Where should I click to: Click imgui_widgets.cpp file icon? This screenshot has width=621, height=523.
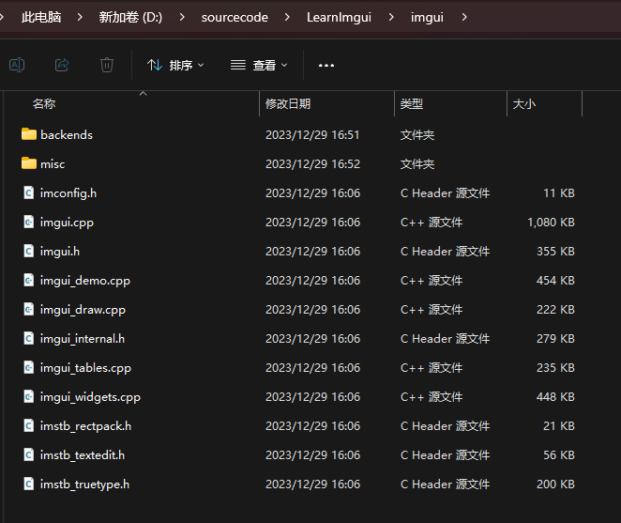tap(29, 396)
